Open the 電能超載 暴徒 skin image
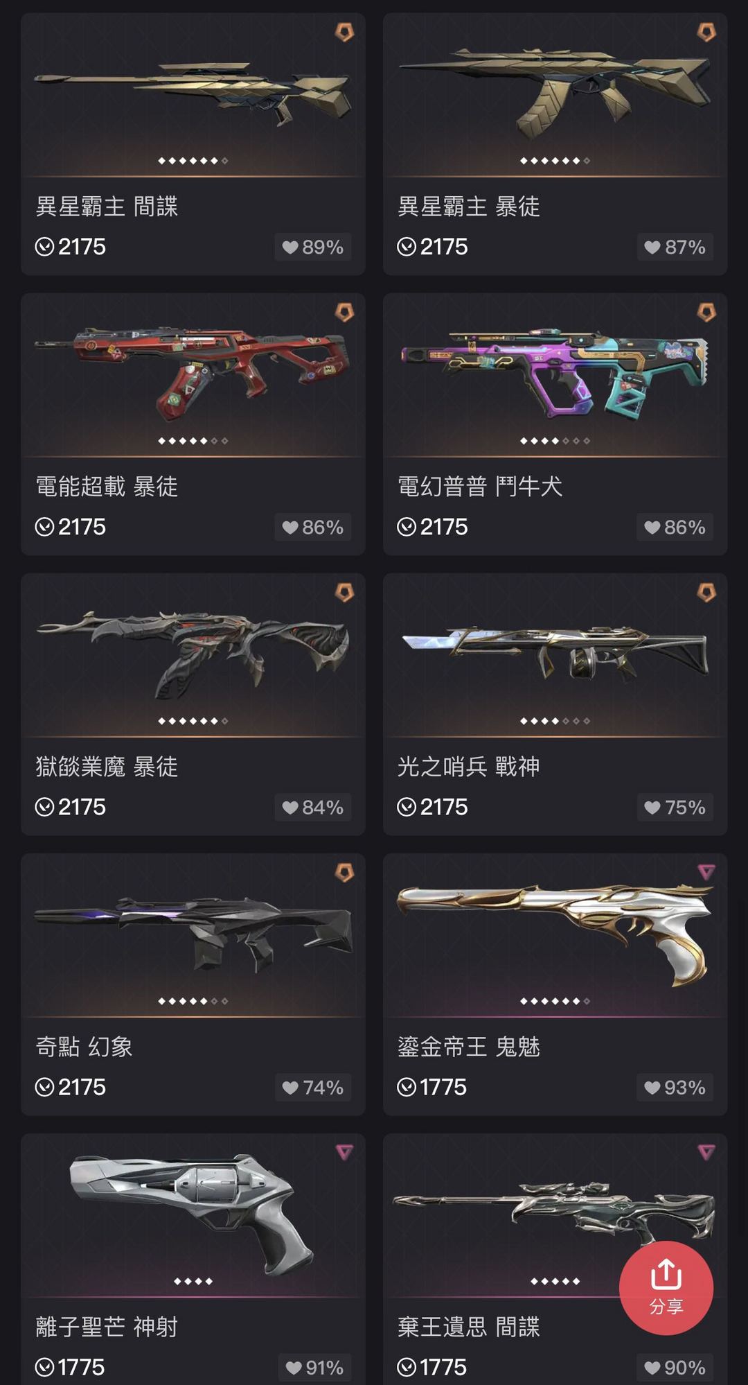This screenshot has width=748, height=1385. pyautogui.click(x=193, y=374)
